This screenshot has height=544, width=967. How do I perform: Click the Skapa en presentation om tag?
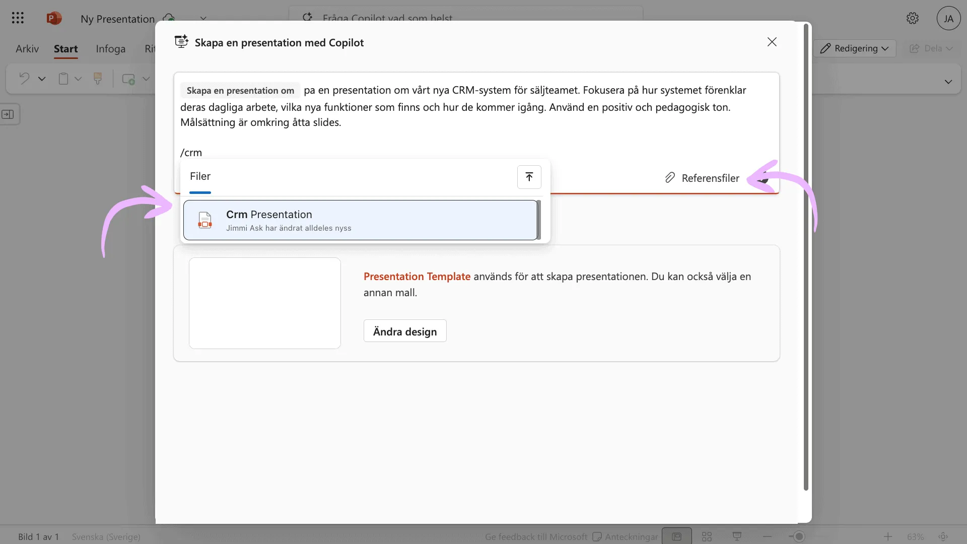pyautogui.click(x=240, y=90)
